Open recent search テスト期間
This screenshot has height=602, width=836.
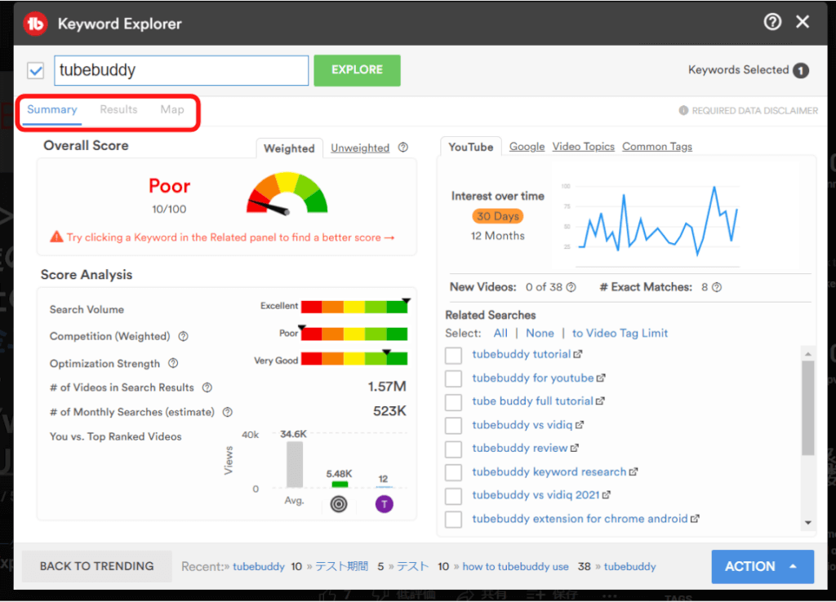tap(342, 566)
